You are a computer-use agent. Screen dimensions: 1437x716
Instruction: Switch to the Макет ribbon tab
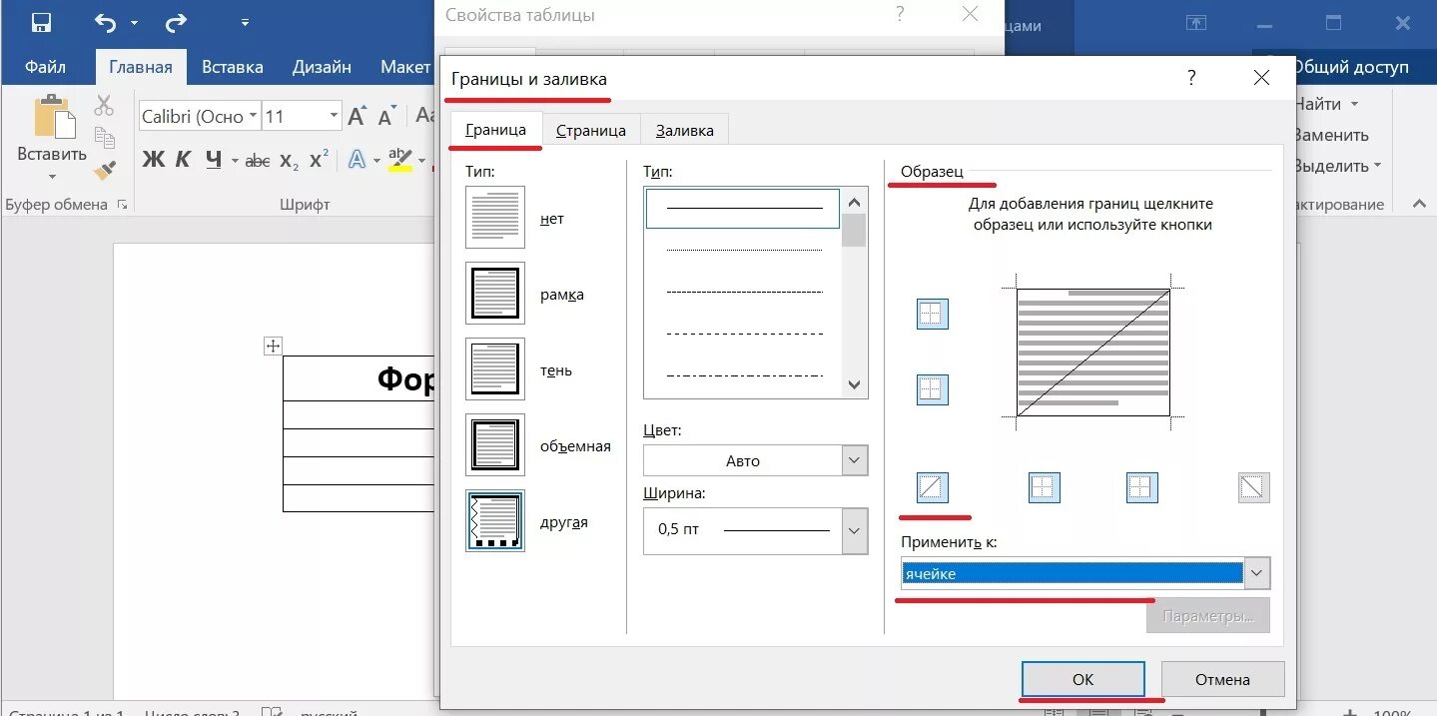404,67
